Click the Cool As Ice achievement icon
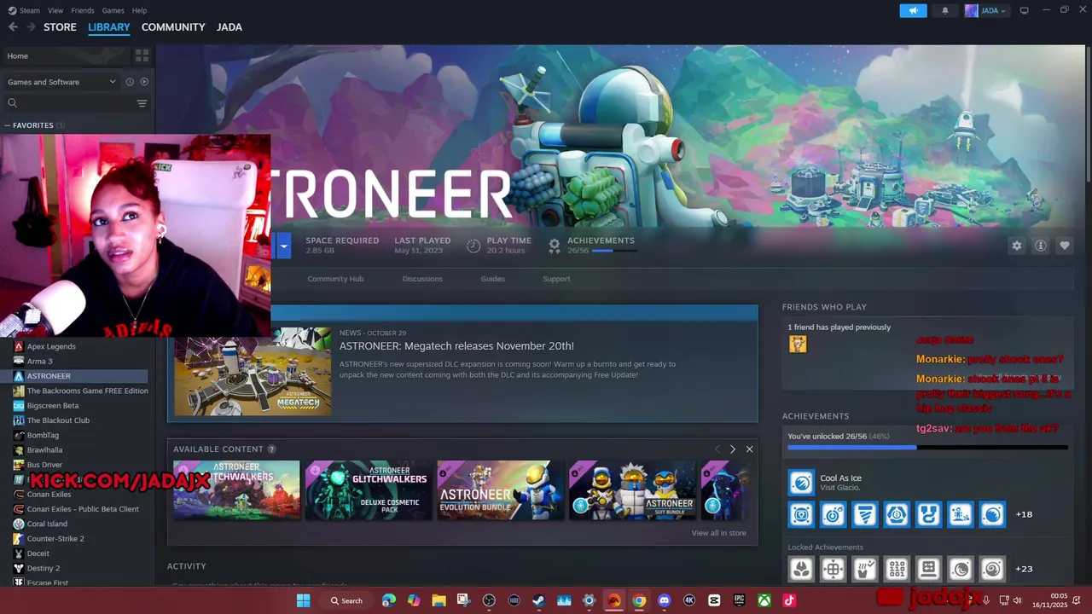 click(x=800, y=483)
